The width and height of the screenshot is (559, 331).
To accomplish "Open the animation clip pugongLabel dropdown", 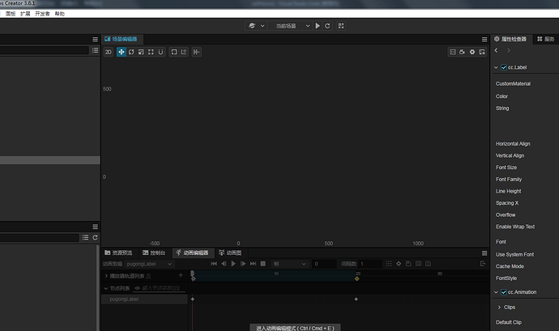I will (149, 264).
